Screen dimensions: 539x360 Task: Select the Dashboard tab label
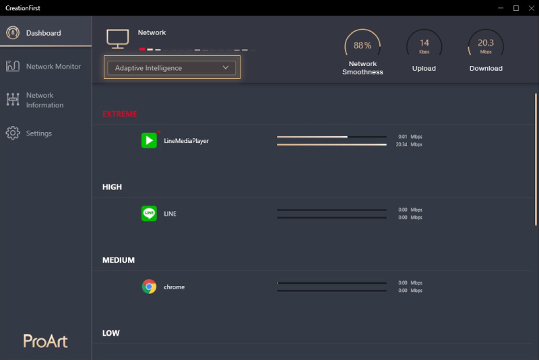tap(44, 33)
